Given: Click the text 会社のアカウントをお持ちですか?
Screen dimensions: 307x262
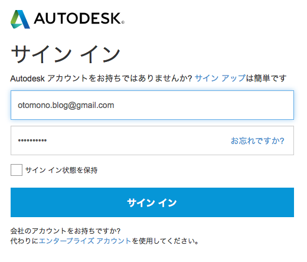Looking at the screenshot, I should (66, 231).
